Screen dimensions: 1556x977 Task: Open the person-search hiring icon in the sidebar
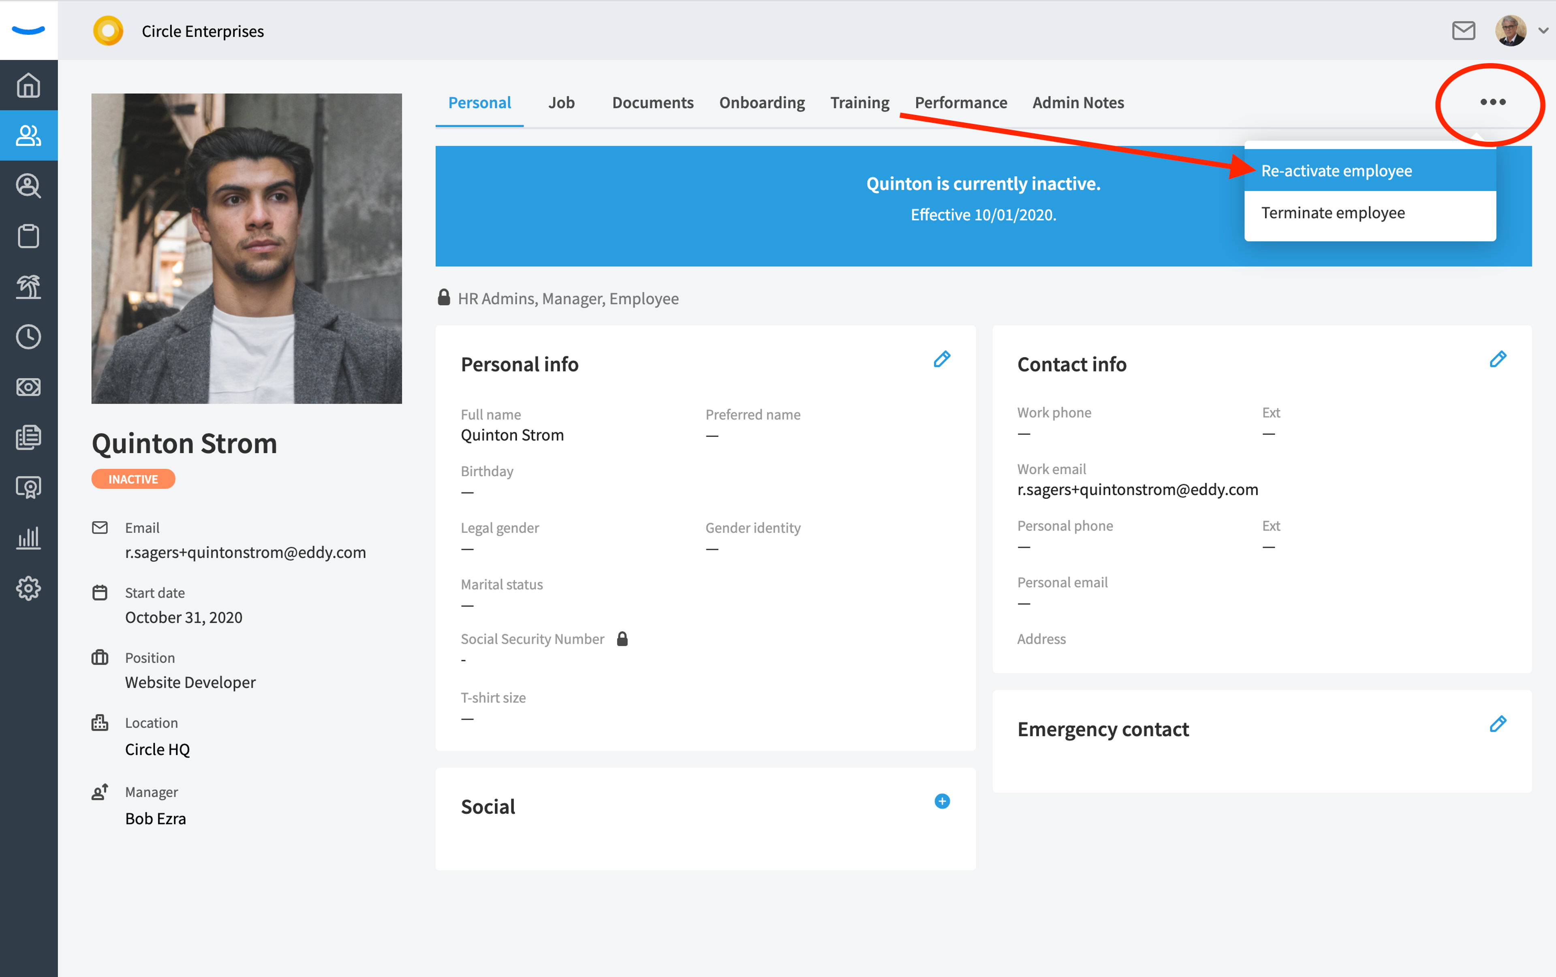tap(28, 186)
